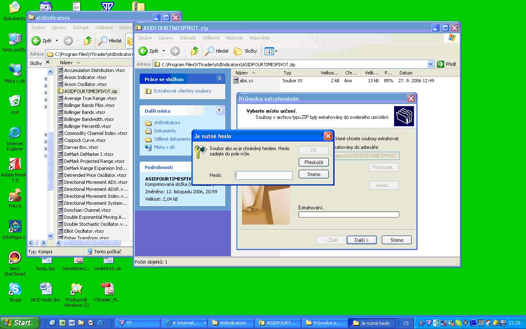This screenshot has width=526, height=329.
Task: Open Nero StartSmart desktop shortcut
Action: tap(15, 258)
